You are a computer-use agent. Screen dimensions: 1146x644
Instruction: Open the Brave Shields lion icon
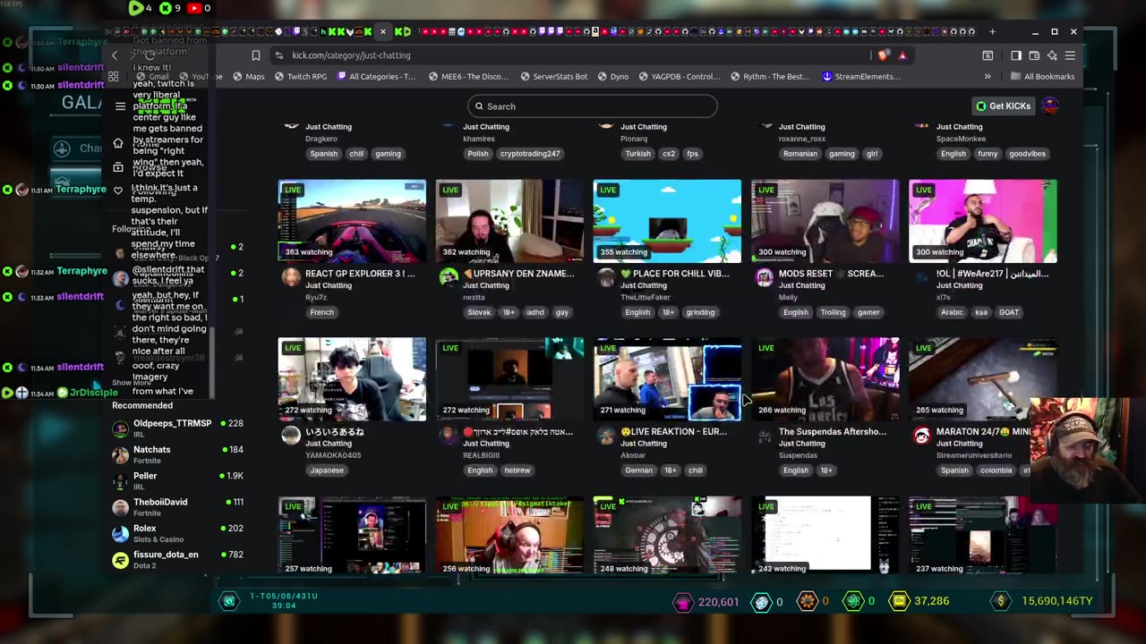(x=884, y=55)
